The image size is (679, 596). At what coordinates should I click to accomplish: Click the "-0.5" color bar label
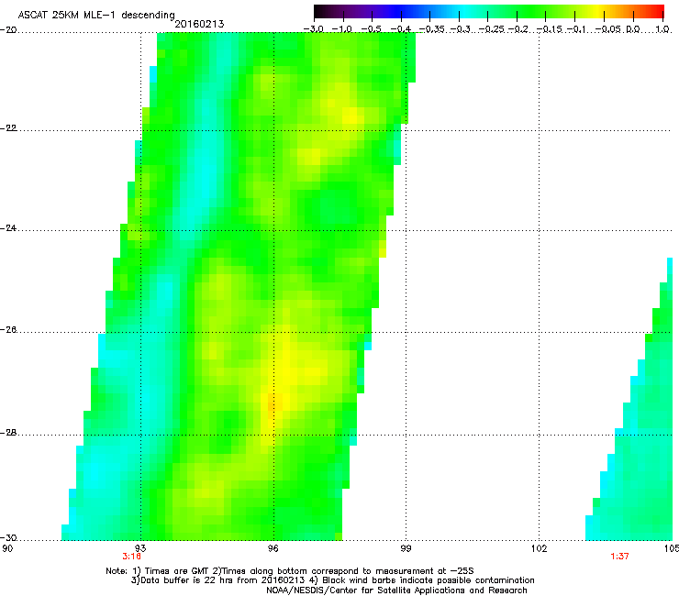(371, 29)
